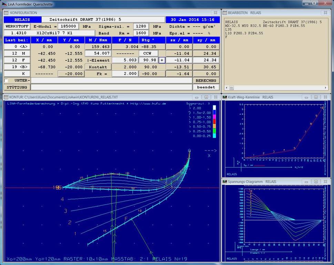Toggle the CCW rotation direction button

click(x=148, y=53)
